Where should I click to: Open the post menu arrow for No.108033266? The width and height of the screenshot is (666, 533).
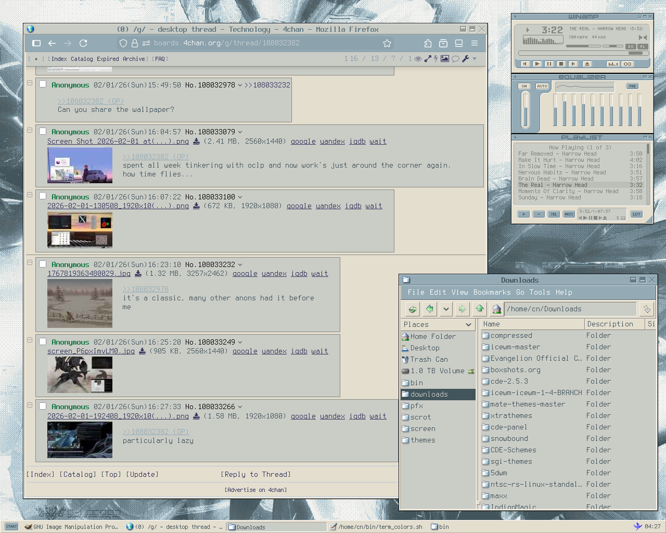pos(240,407)
